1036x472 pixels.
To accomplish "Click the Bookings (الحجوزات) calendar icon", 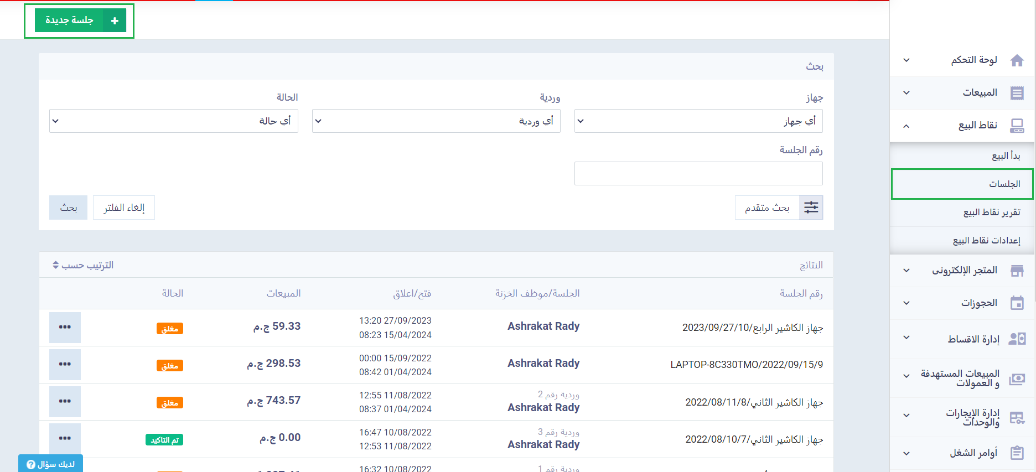I will [1017, 303].
